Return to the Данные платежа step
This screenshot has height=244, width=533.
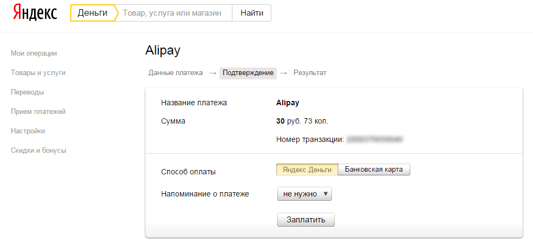click(x=175, y=73)
